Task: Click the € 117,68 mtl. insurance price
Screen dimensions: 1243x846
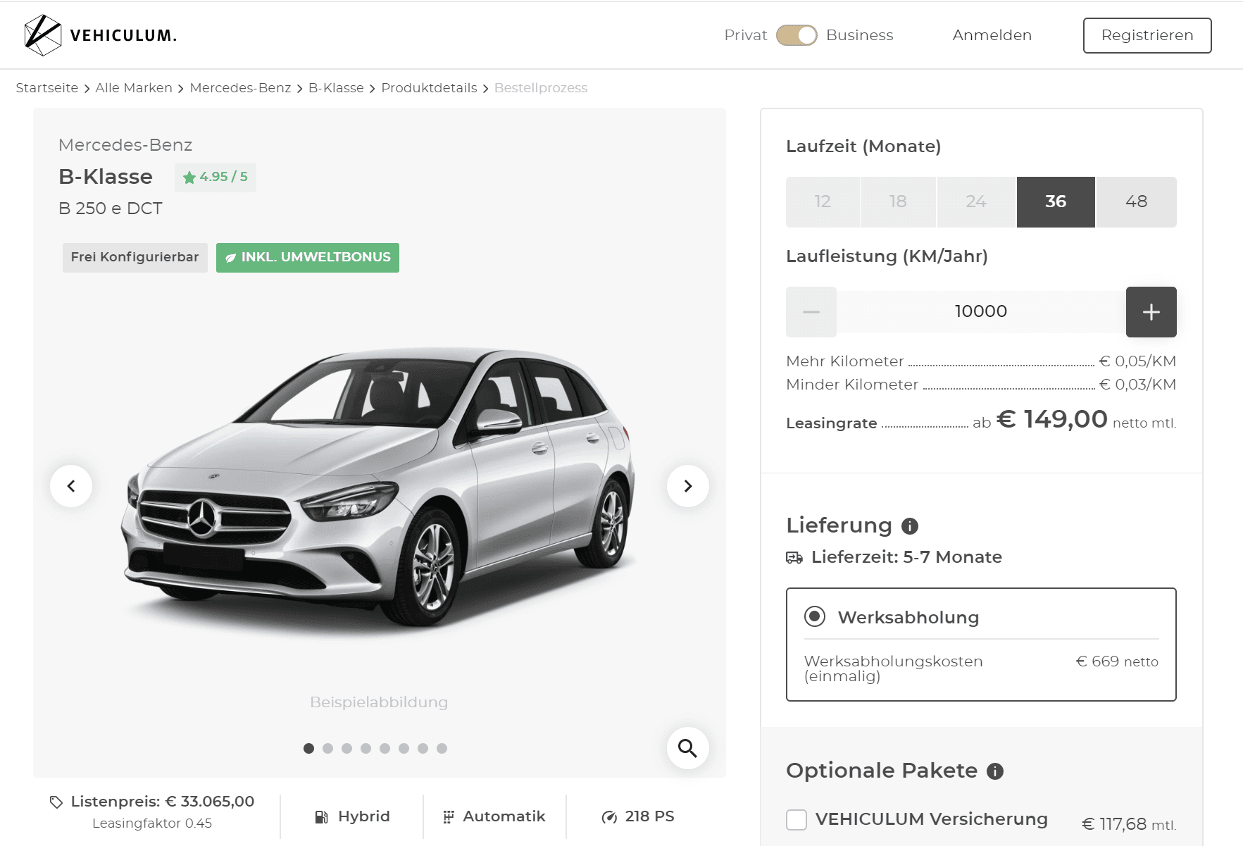Action: [1129, 824]
